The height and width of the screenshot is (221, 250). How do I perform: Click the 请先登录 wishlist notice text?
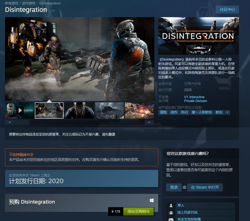(109, 134)
